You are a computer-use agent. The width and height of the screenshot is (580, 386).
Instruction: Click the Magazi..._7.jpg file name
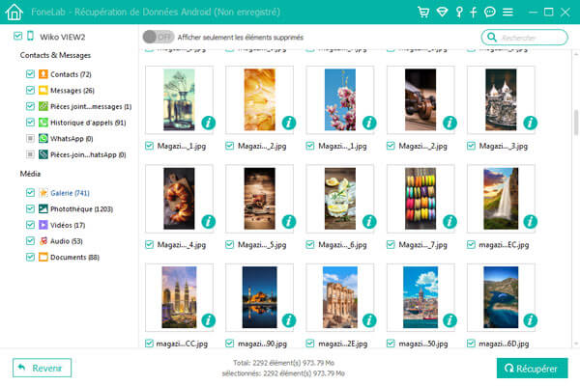[422, 244]
